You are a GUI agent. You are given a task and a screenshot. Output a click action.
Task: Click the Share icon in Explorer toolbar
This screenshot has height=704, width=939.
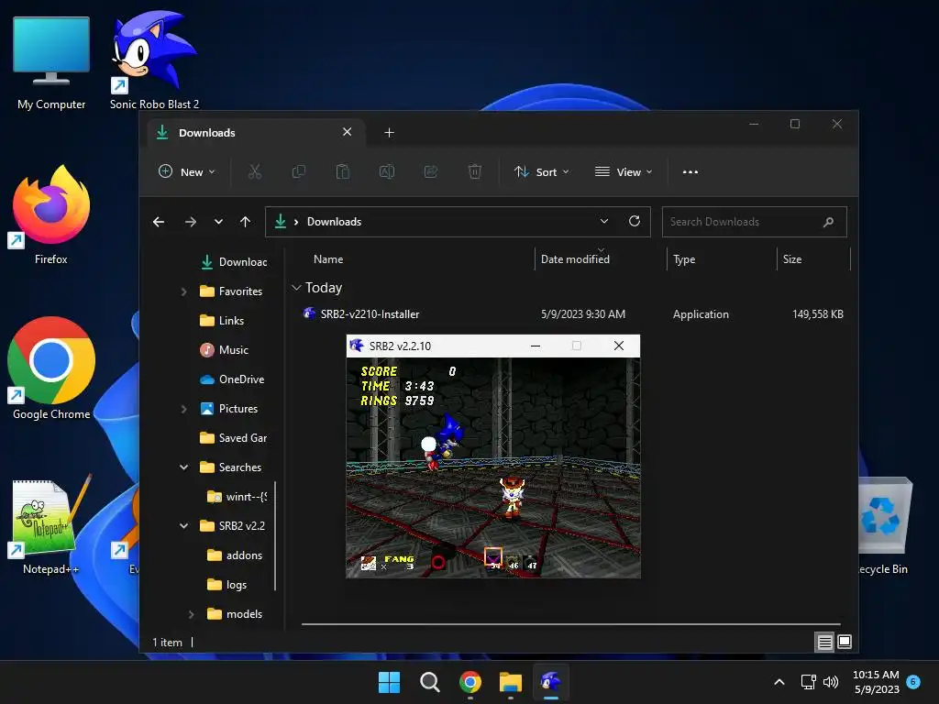pyautogui.click(x=431, y=171)
